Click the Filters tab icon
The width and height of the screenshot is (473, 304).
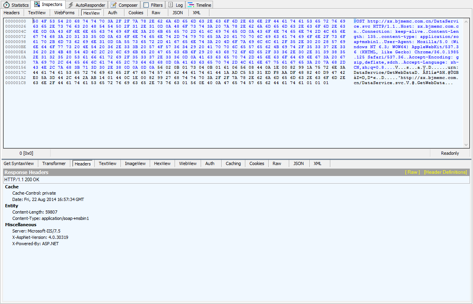(146, 5)
